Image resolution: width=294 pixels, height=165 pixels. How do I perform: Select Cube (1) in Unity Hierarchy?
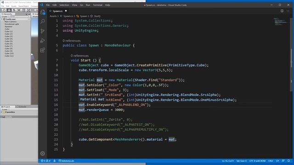[9, 32]
